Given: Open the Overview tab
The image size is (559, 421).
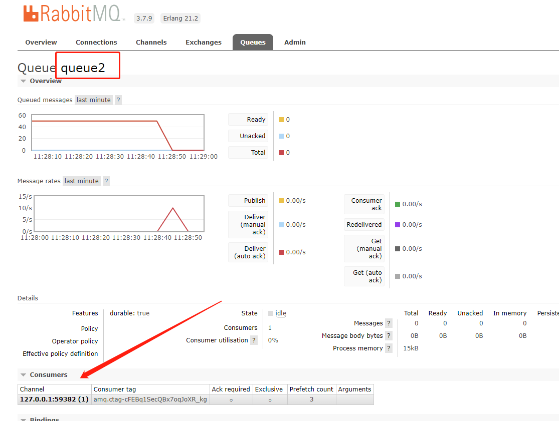Looking at the screenshot, I should (41, 42).
